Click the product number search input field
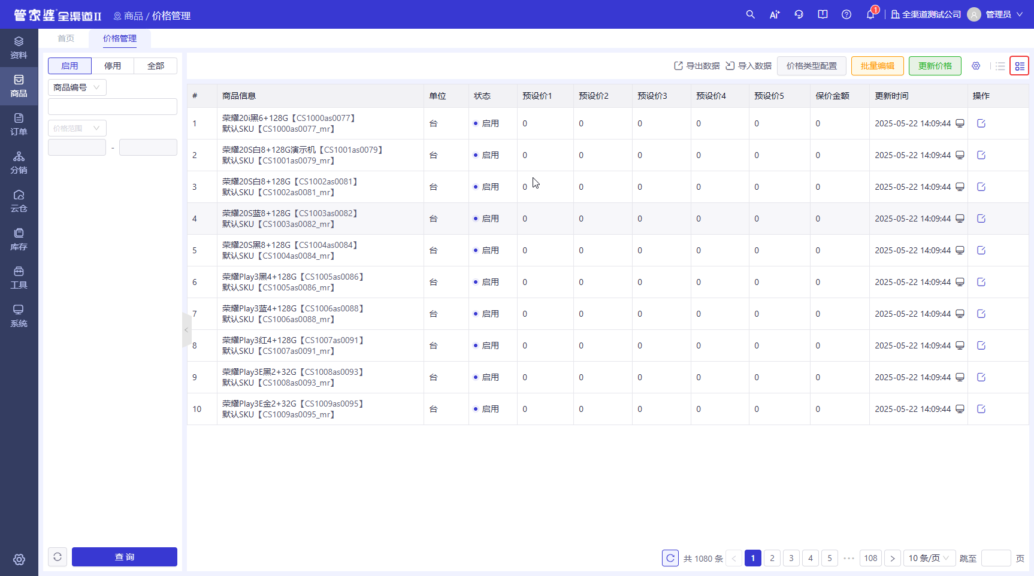Screen dimensions: 1034x576 (113, 107)
